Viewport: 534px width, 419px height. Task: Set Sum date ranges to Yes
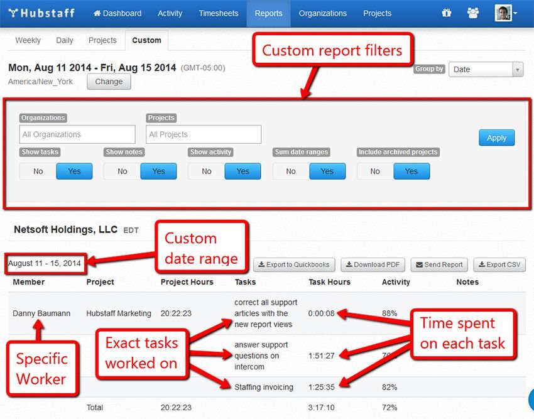coord(327,171)
